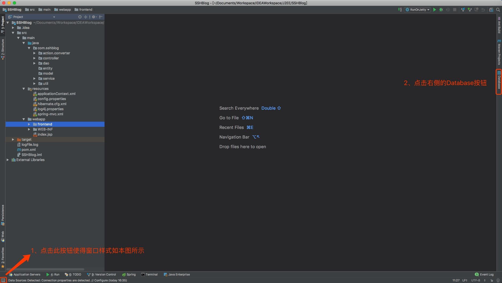Click the UTF-8 encoding selector

click(478, 280)
